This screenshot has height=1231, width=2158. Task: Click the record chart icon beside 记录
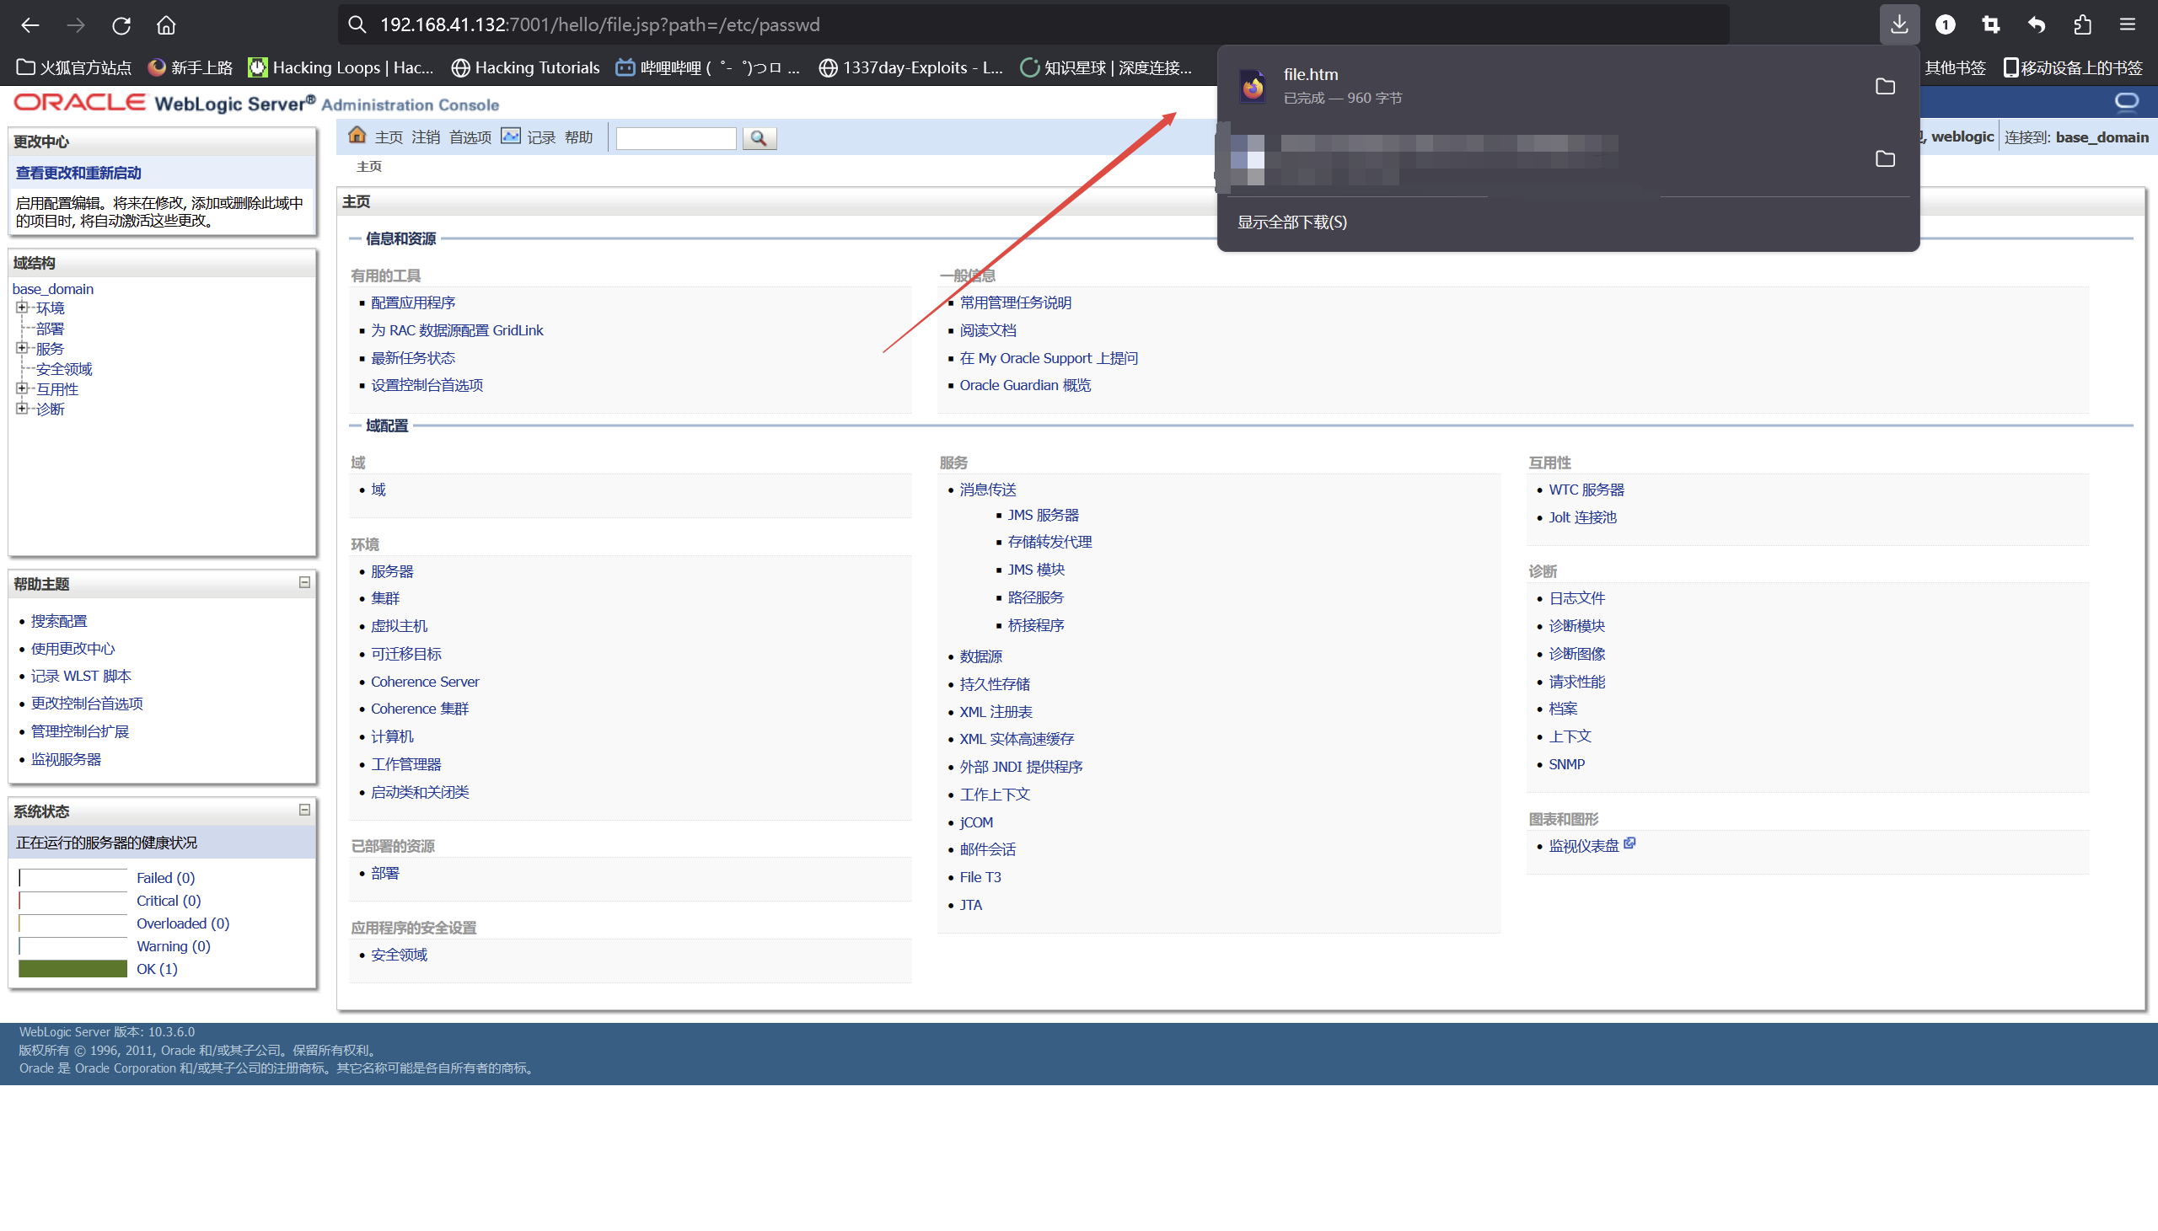click(511, 136)
